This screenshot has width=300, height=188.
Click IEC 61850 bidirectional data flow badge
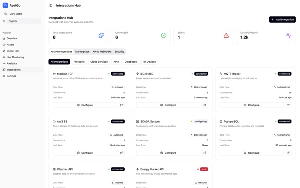coord(198,87)
